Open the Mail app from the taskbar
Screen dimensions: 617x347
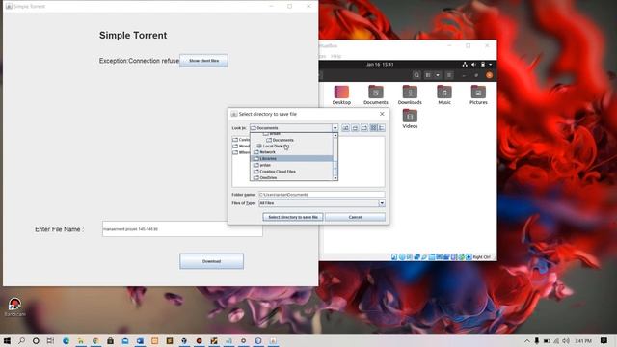[x=125, y=340]
